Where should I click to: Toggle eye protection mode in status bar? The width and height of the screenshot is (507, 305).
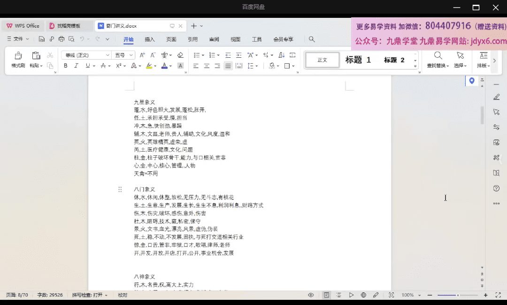point(311,295)
